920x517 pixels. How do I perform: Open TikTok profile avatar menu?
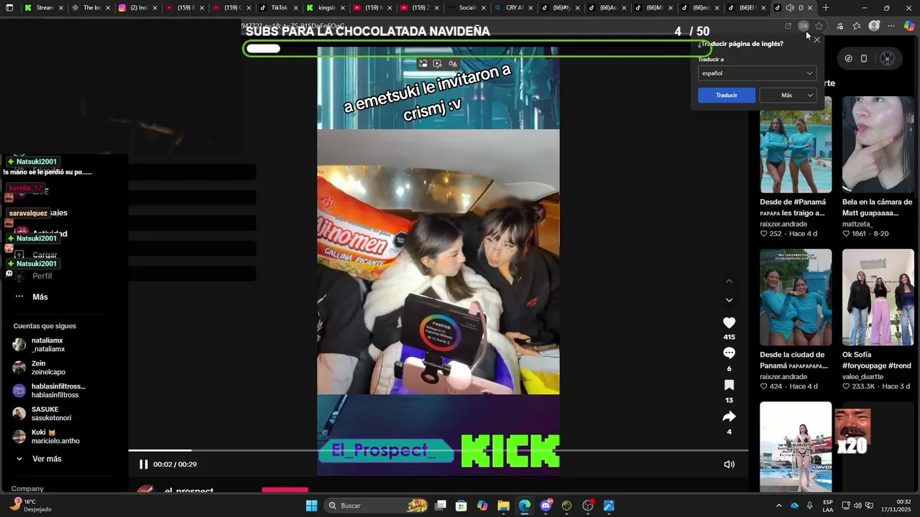888,59
